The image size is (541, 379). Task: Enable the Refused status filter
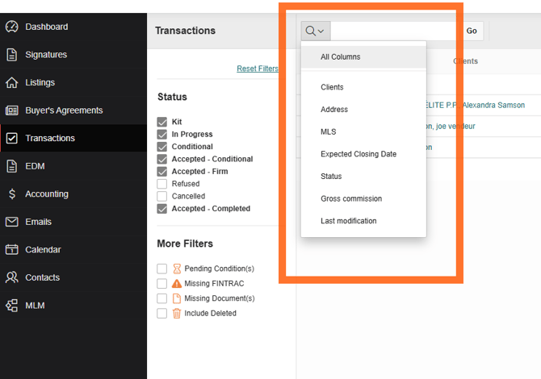tap(162, 184)
